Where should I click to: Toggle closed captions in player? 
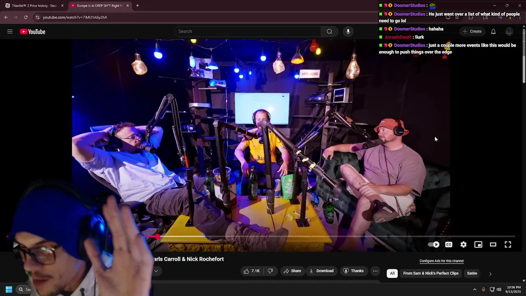[x=449, y=245]
